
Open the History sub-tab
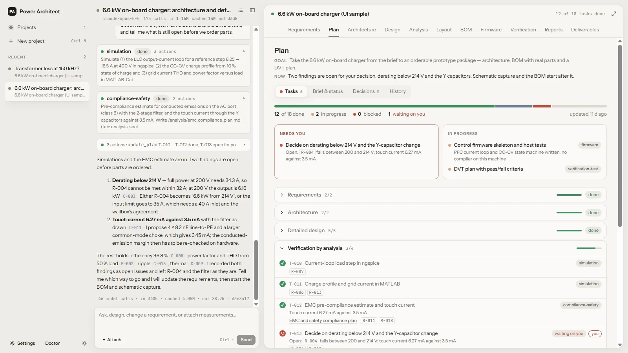coord(398,91)
